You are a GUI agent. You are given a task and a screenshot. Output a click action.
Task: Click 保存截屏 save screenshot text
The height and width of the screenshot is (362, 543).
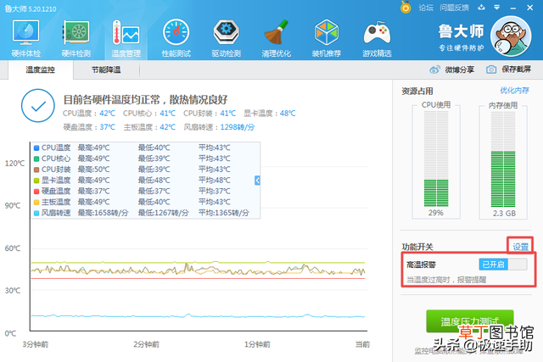(516, 70)
